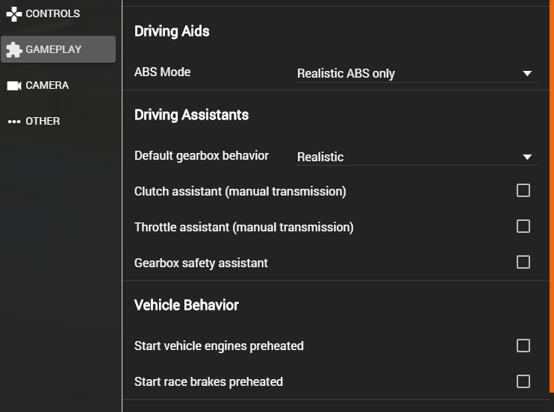The width and height of the screenshot is (554, 412).
Task: Click the gearbox behavior dropdown arrow
Action: (527, 157)
